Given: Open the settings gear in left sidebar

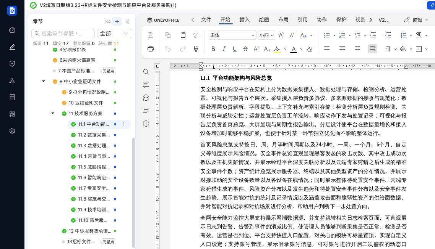Looking at the screenshot, I should pyautogui.click(x=12, y=130).
